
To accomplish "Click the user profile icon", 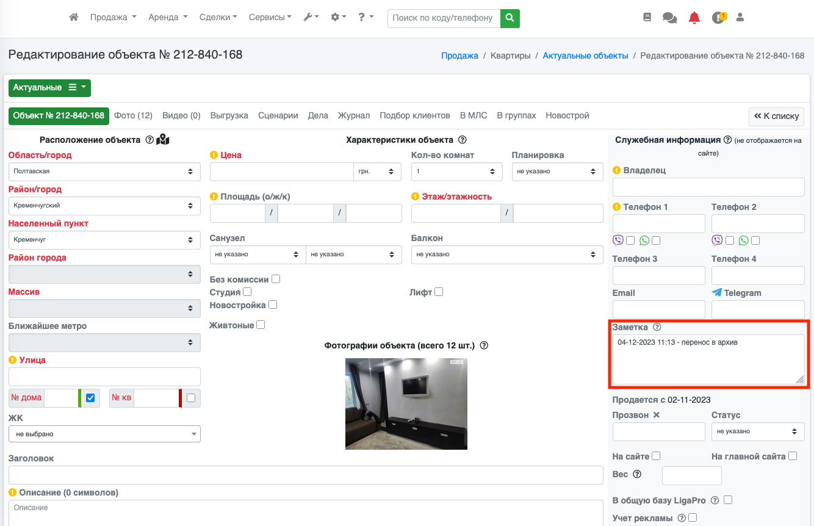I will click(740, 18).
